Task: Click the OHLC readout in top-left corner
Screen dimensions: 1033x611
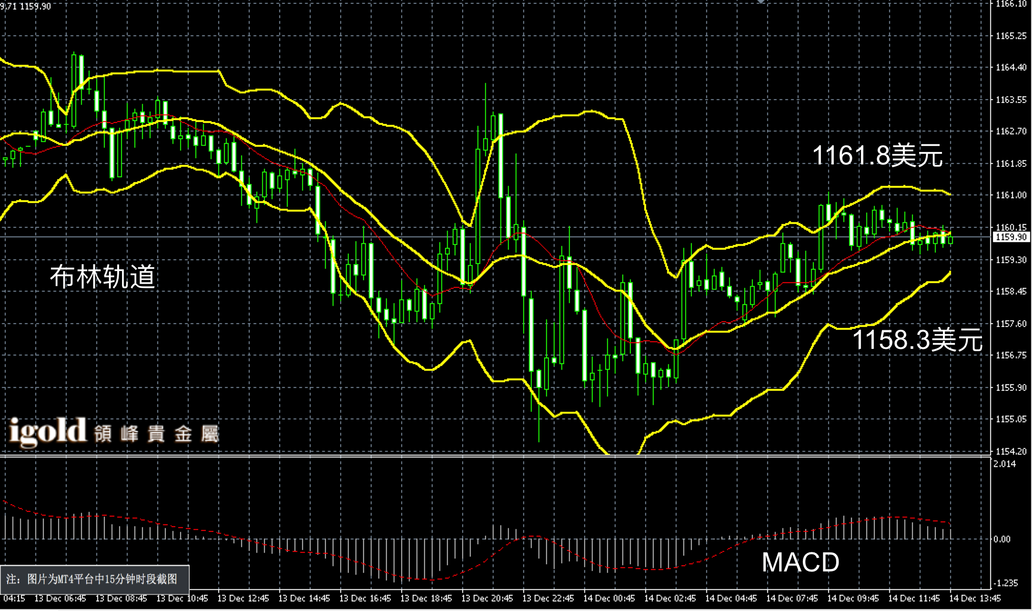Action: (x=26, y=6)
